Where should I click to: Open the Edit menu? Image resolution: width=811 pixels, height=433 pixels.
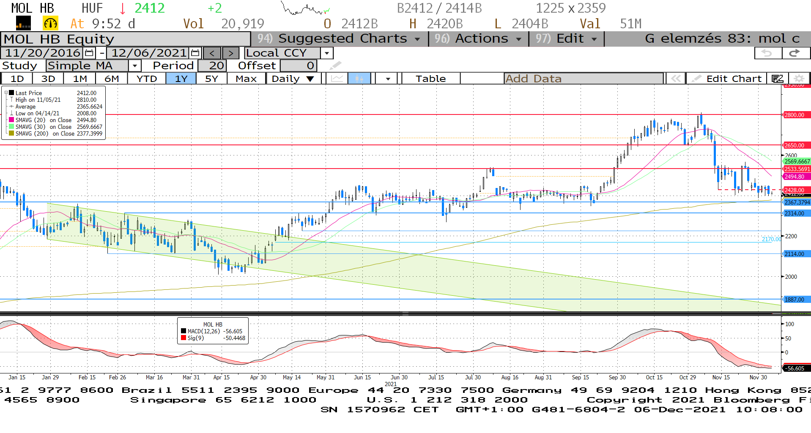point(567,38)
